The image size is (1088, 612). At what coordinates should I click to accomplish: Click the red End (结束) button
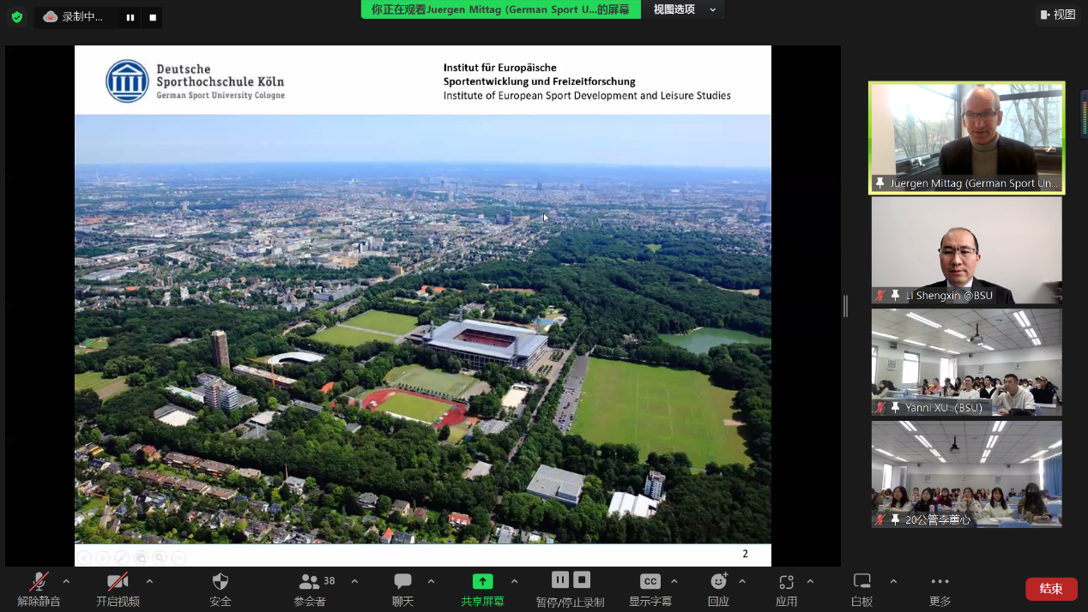pos(1051,589)
